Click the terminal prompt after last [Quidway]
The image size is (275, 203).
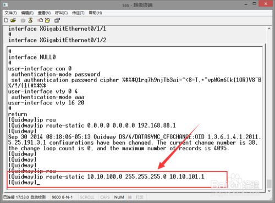38,183
